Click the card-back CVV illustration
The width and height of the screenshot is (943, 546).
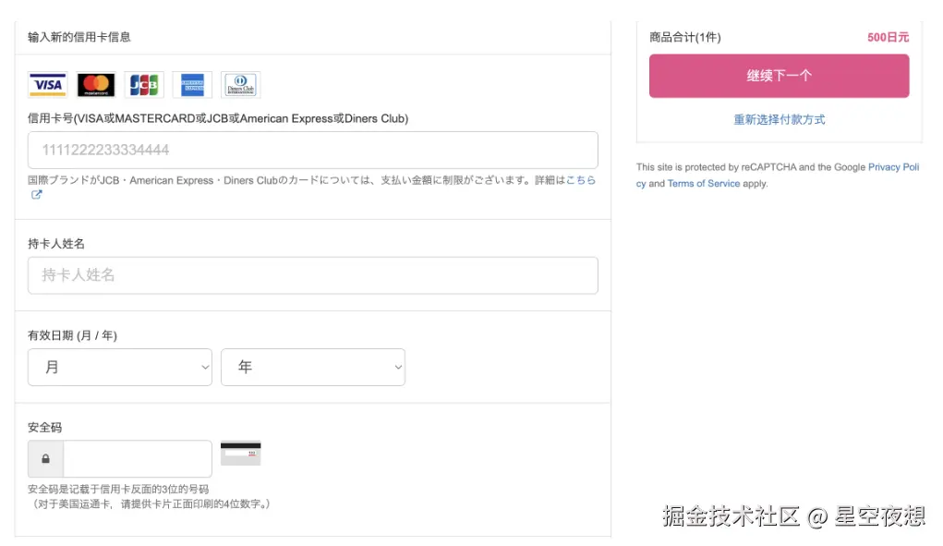(x=240, y=454)
